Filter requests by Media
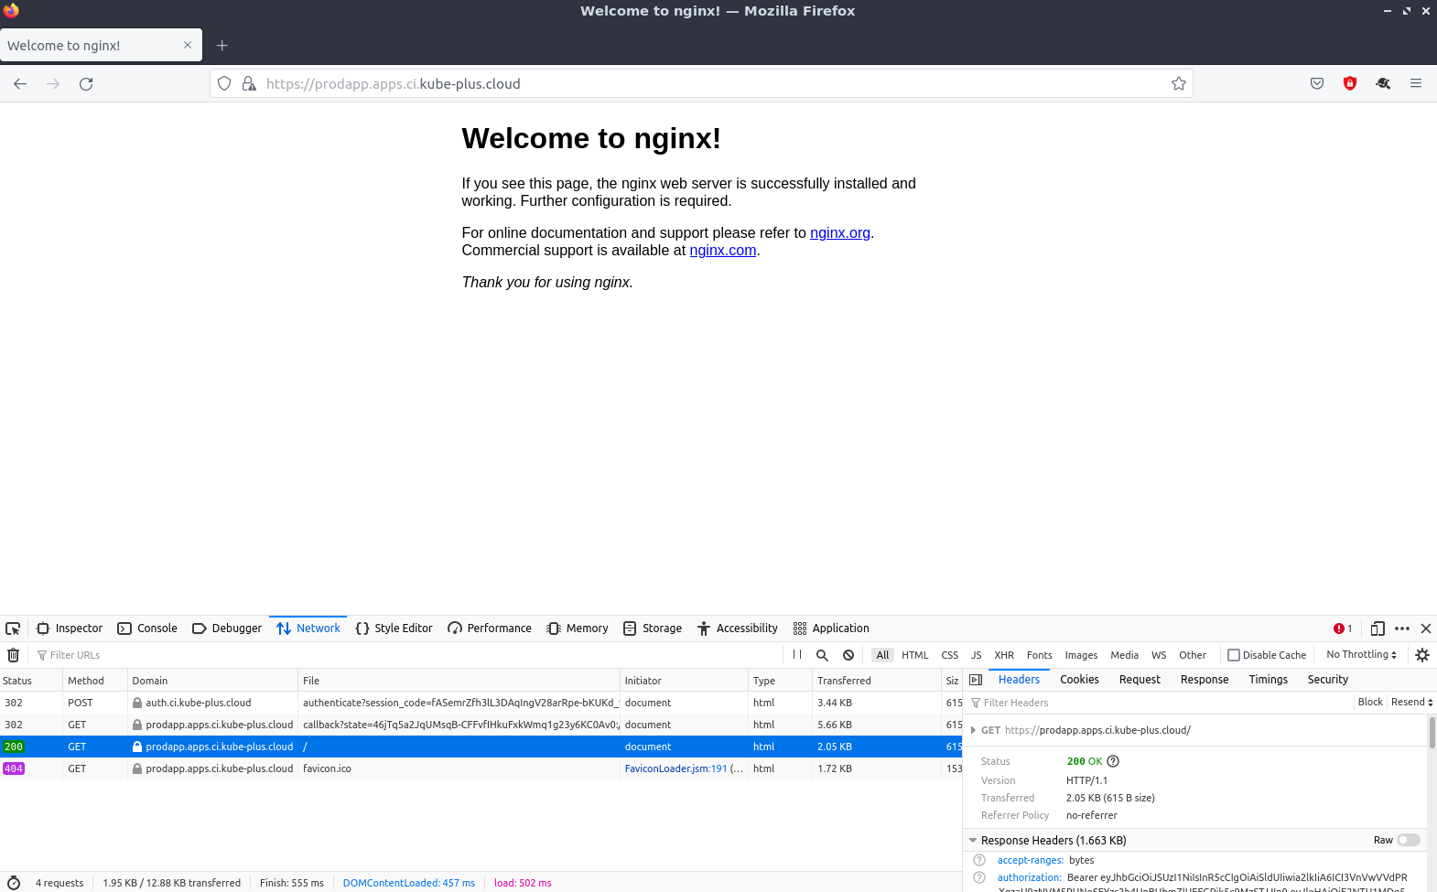The image size is (1437, 892). point(1125,655)
